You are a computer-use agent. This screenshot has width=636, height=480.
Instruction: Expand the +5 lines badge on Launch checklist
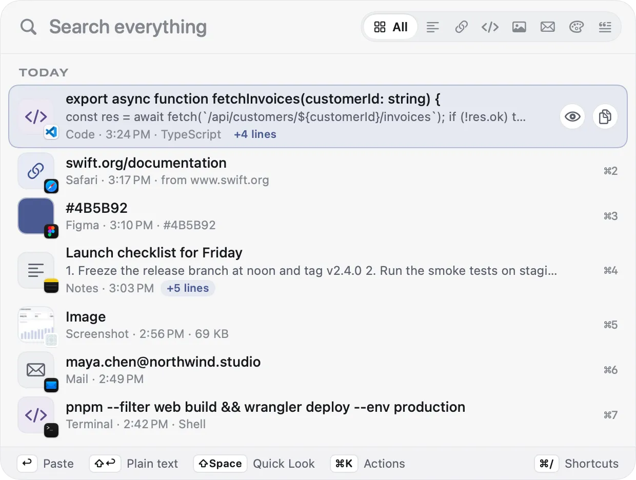188,288
